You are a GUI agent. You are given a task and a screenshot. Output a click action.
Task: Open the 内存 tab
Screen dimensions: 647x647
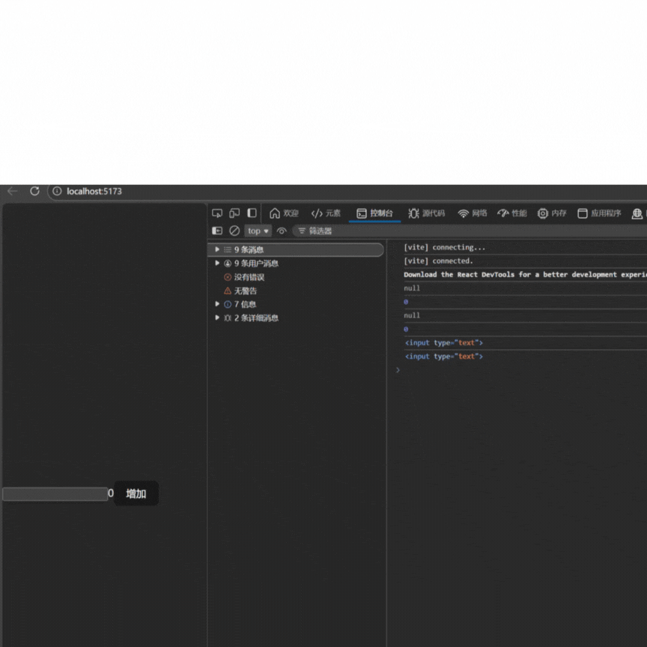pos(552,213)
